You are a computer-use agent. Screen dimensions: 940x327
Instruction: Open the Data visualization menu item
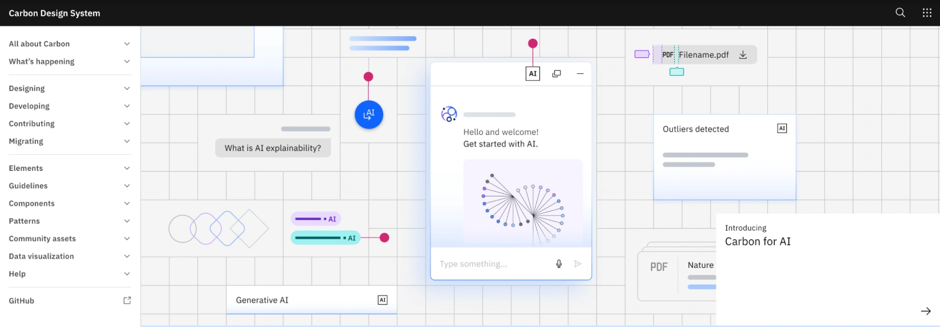tap(70, 256)
